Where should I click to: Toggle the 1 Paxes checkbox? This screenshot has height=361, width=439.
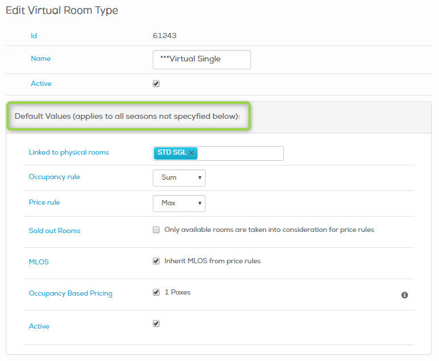click(x=156, y=292)
